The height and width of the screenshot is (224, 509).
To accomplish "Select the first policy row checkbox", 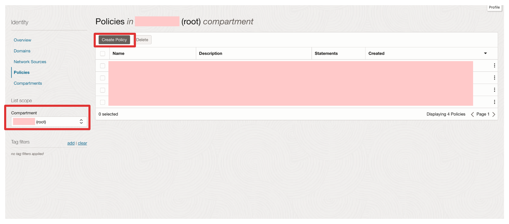I will tap(103, 66).
